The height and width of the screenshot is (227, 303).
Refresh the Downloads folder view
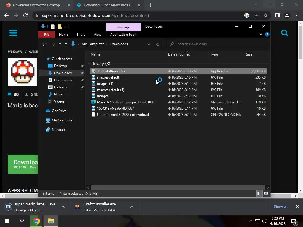(157, 44)
